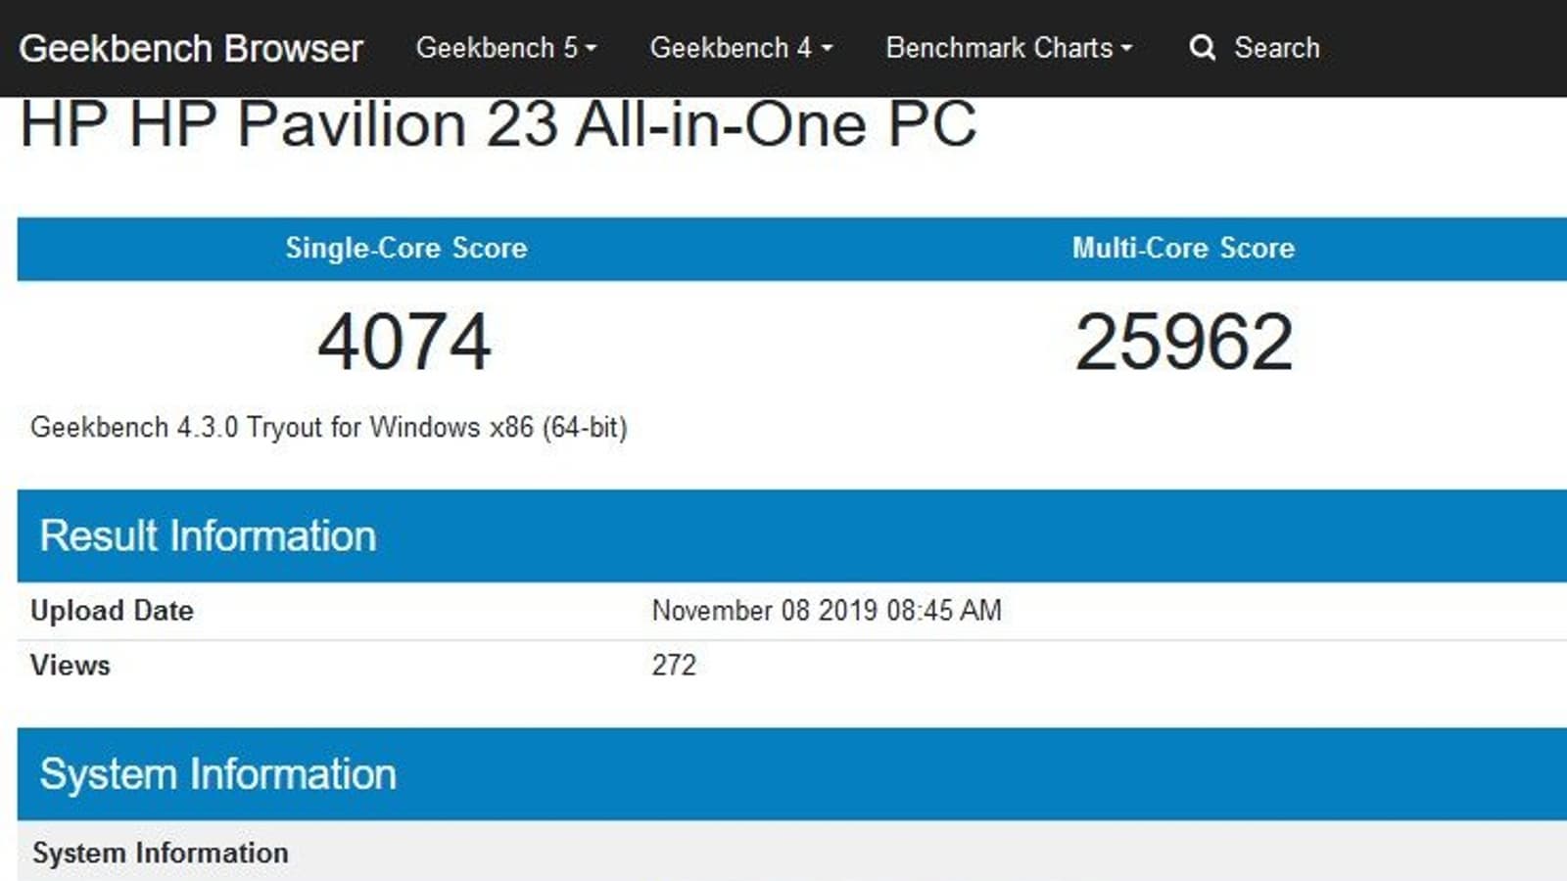Expand the Geekbench 4 dropdown menu
This screenshot has height=881, width=1567.
click(740, 48)
